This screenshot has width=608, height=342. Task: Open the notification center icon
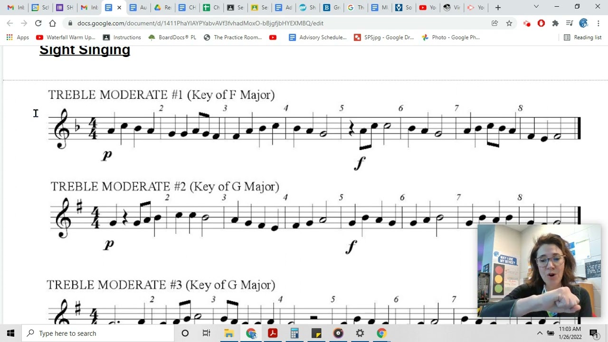[x=594, y=333]
